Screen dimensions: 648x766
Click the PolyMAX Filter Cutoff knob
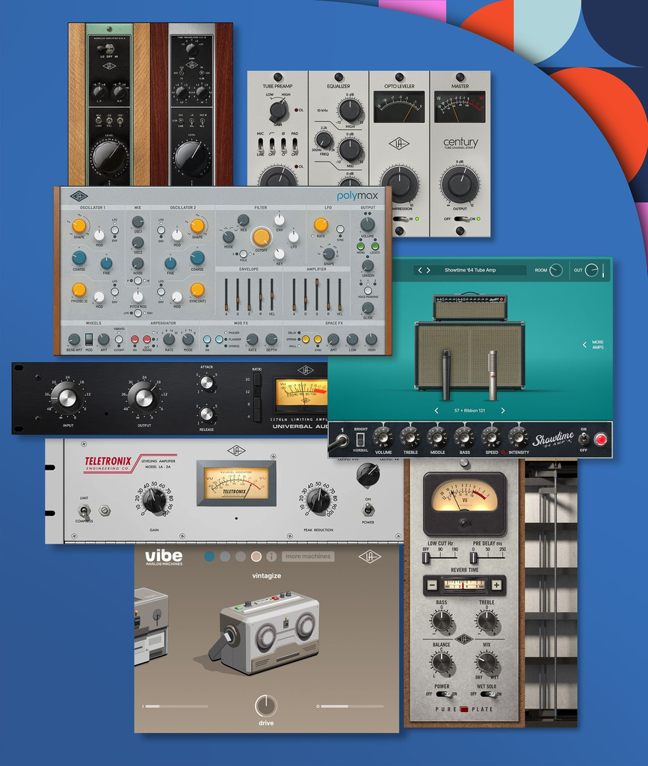tap(261, 237)
